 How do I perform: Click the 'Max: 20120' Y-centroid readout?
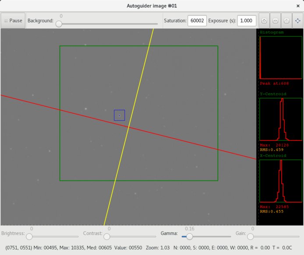tap(274, 145)
